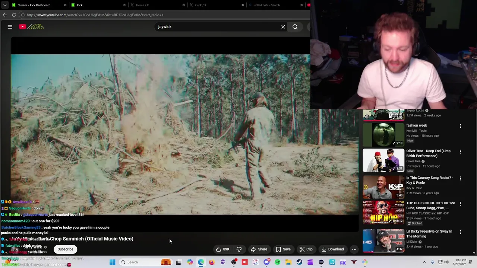The height and width of the screenshot is (268, 477).
Task: Click the Clip scissors button
Action: [306, 249]
